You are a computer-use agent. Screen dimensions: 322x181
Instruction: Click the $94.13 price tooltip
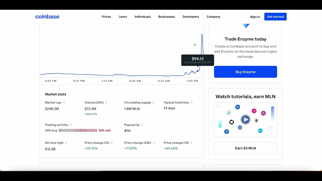[x=198, y=60]
